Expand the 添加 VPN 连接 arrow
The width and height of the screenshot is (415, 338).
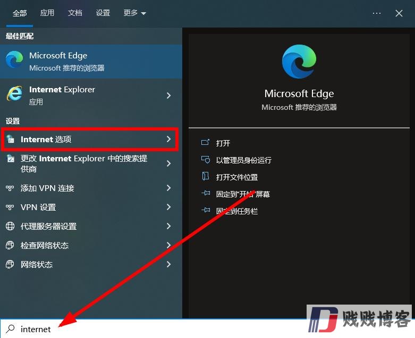tap(168, 188)
